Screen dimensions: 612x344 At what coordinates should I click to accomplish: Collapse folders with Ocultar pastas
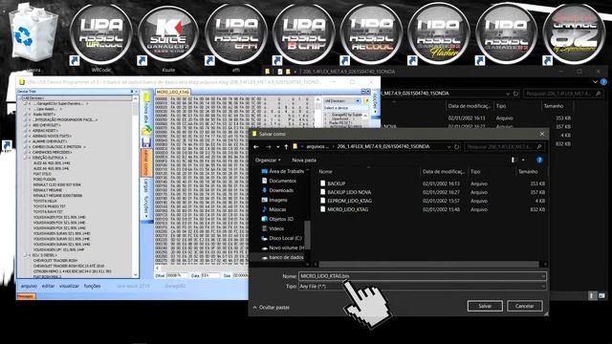click(x=271, y=308)
